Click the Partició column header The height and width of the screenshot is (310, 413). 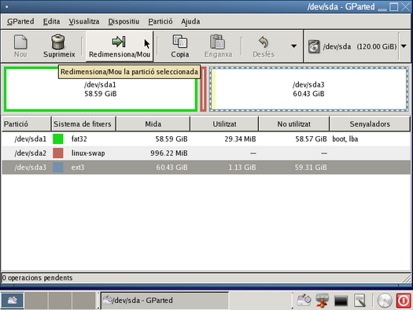coord(26,124)
